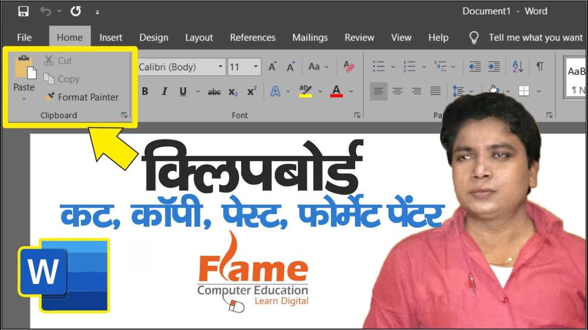The image size is (588, 330).
Task: Toggle Subscript formatting
Action: (233, 92)
